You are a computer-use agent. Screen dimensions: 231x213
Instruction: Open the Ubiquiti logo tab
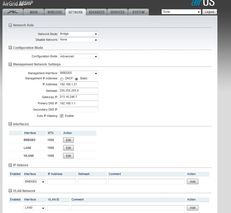click(x=13, y=12)
